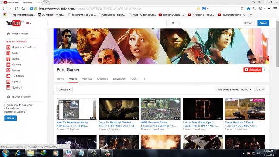Open News category in sidebar

[x=13, y=82]
